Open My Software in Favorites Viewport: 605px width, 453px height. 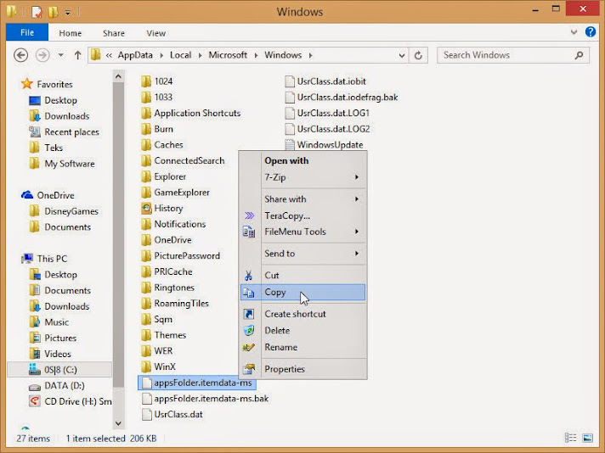[x=62, y=164]
